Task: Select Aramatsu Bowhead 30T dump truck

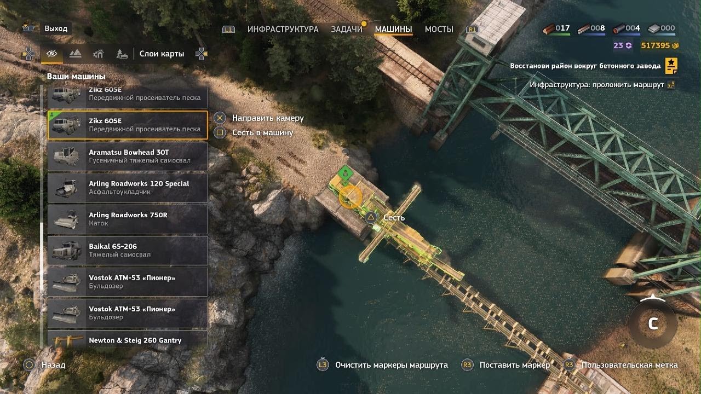Action: [128, 157]
